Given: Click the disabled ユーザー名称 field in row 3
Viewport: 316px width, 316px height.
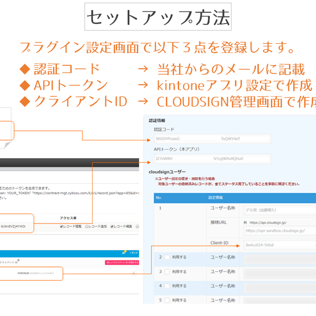Looking at the screenshot, I should pyautogui.click(x=280, y=274).
